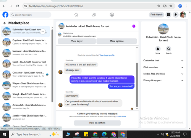Open Oussama 3bed 2bath conversation
191x138 pixels.
point(26,74)
